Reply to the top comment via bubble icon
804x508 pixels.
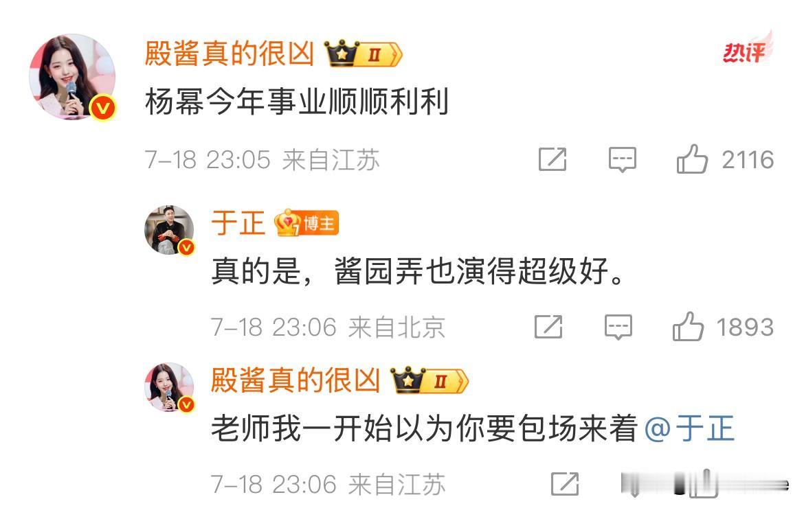click(623, 159)
